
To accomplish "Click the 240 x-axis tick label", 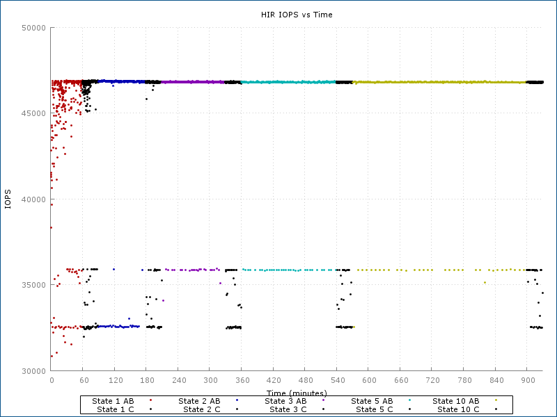I will tap(180, 380).
